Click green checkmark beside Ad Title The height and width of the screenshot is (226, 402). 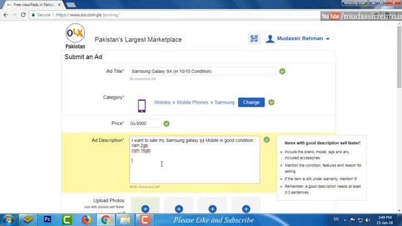point(282,71)
